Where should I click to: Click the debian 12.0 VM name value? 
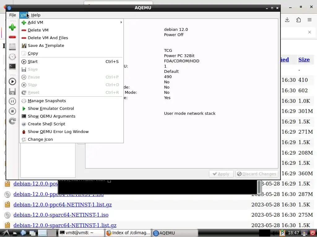(x=176, y=29)
